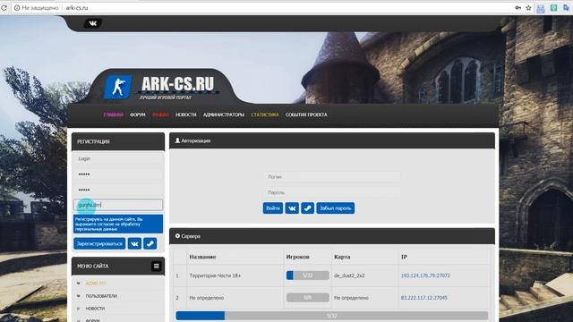Click the Зарегистрироваться button
This screenshot has height=322, width=573.
click(x=99, y=243)
